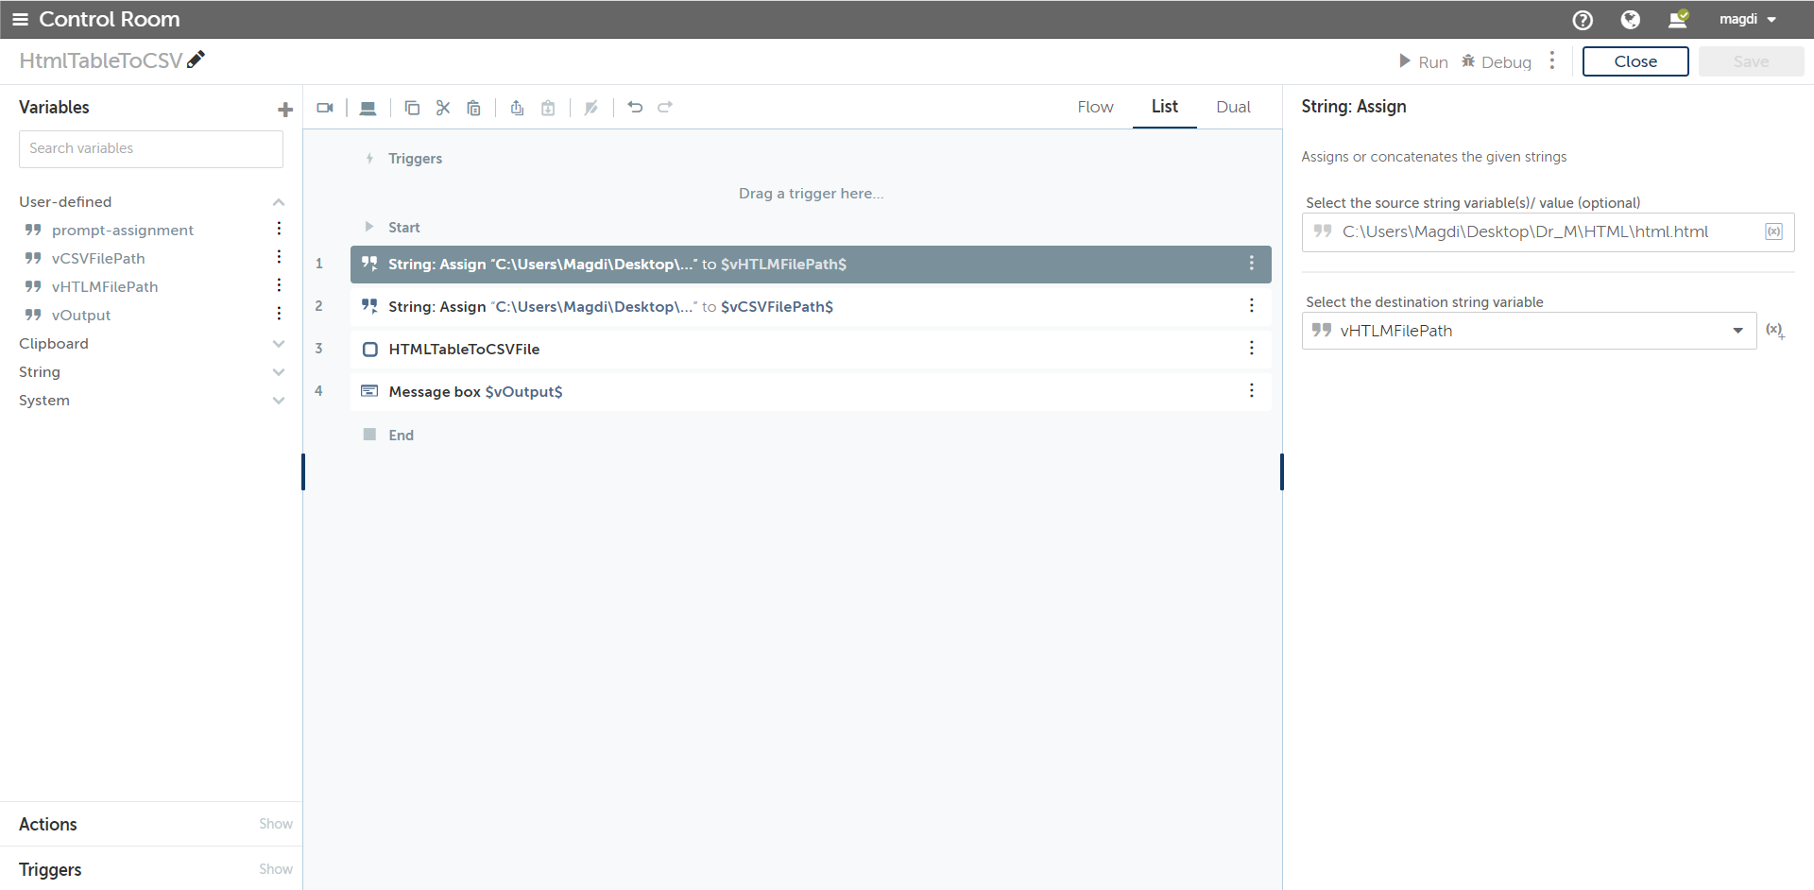Click the record video camera icon

point(325,108)
